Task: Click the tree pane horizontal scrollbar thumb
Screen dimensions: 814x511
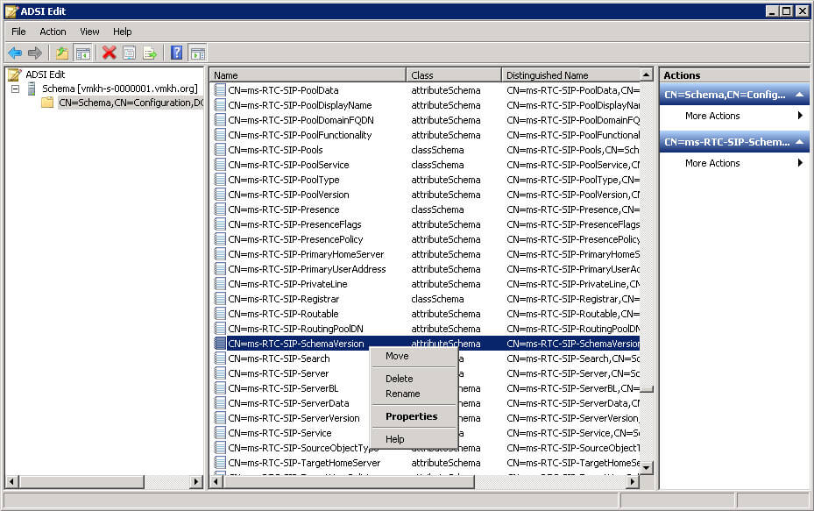Action: pos(81,482)
